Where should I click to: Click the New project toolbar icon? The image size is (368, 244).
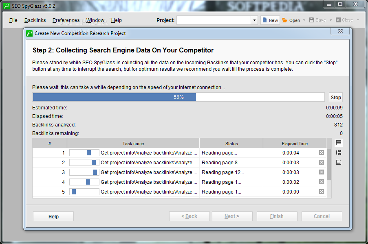tap(270, 20)
